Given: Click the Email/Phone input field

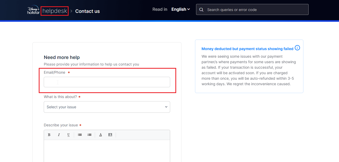Looking at the screenshot, I should [107, 82].
